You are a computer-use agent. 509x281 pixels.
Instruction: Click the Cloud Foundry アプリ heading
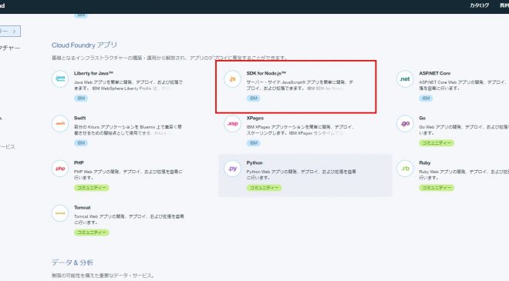pos(84,45)
